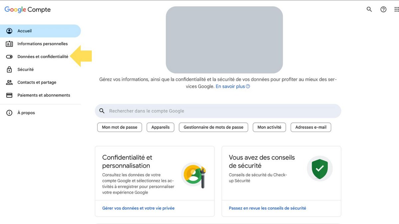Click the Accueil home icon in sidebar
399x224 pixels.
(x=9, y=31)
